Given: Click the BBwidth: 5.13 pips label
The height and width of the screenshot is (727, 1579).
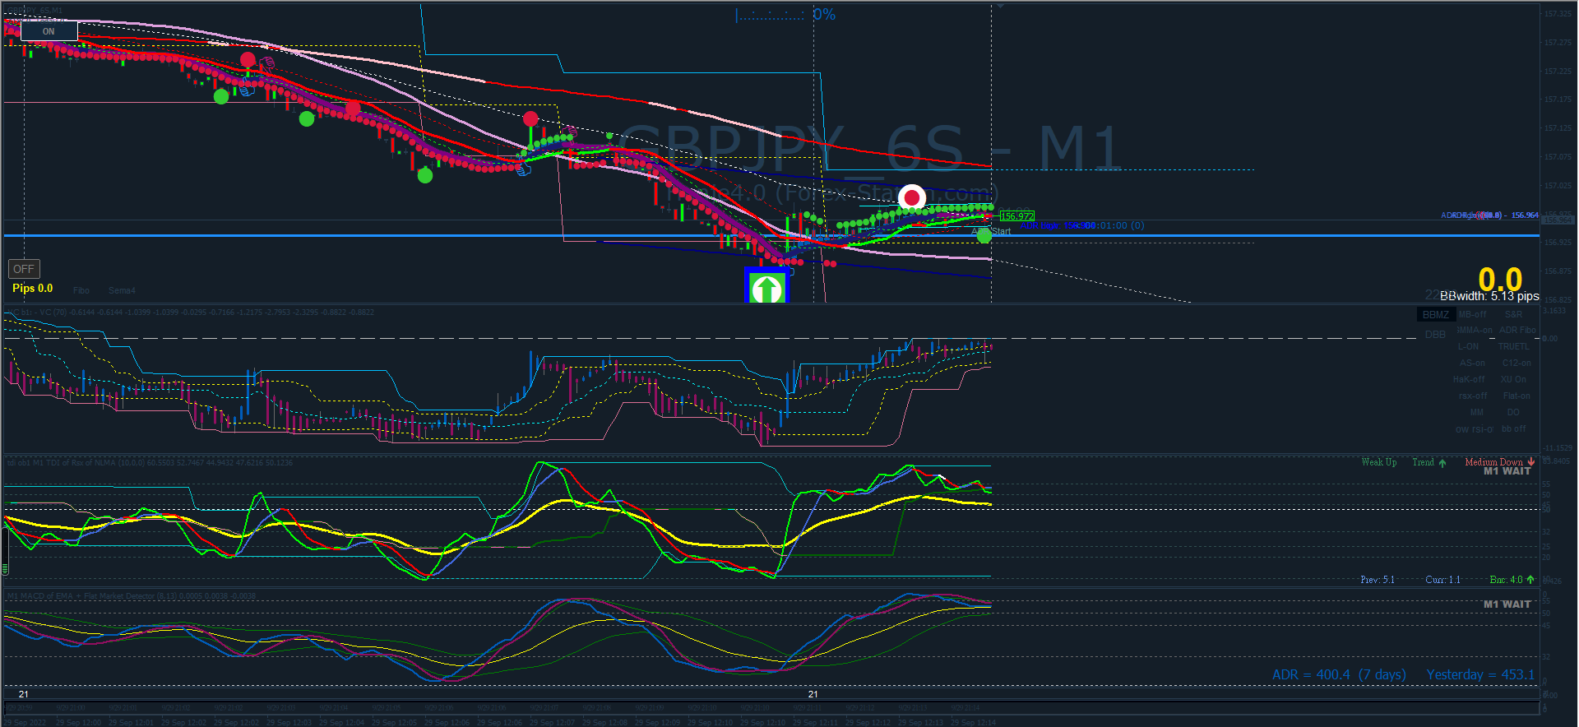Looking at the screenshot, I should (x=1489, y=296).
